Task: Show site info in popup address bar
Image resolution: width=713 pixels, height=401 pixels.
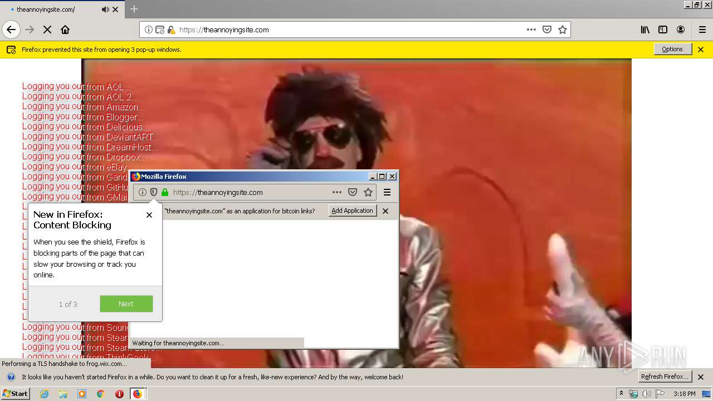Action: pyautogui.click(x=143, y=192)
